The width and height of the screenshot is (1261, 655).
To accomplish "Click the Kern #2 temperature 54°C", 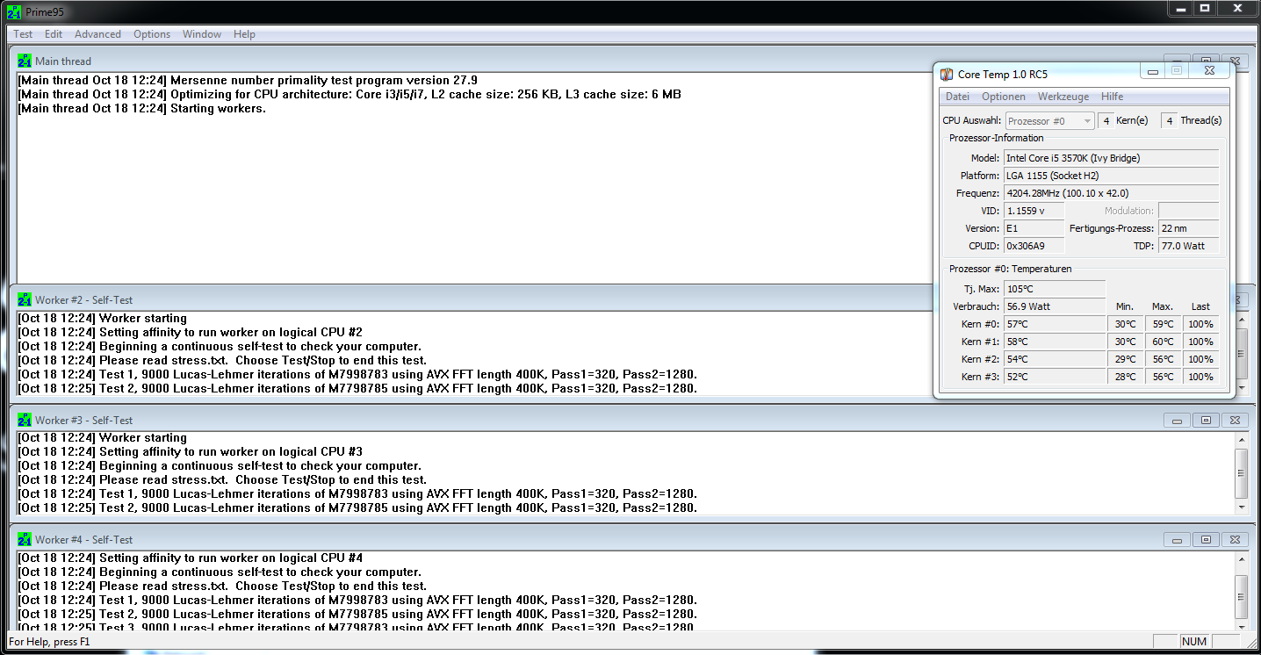I will coord(1054,359).
